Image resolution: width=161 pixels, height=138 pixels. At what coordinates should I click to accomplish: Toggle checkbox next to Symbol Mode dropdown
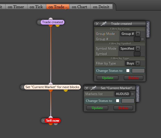click(x=143, y=49)
